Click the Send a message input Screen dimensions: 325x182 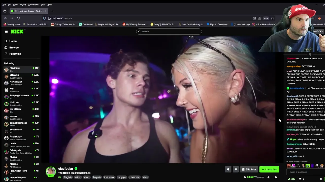306,172
